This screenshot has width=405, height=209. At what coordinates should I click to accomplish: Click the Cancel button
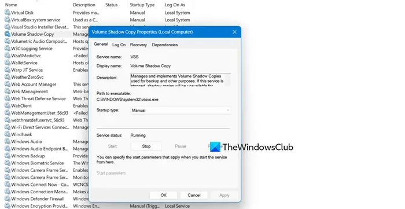[x=194, y=195]
